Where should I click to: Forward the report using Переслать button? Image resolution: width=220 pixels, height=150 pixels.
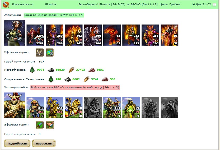pyautogui.click(x=44, y=143)
